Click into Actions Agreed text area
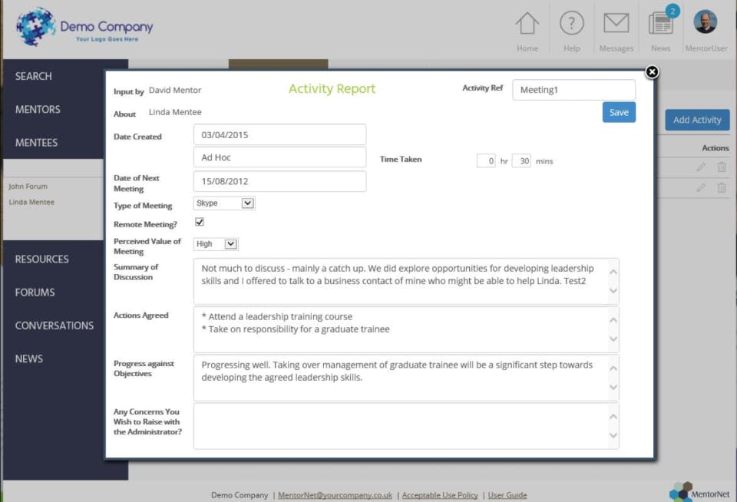This screenshot has width=737, height=502. tap(406, 329)
